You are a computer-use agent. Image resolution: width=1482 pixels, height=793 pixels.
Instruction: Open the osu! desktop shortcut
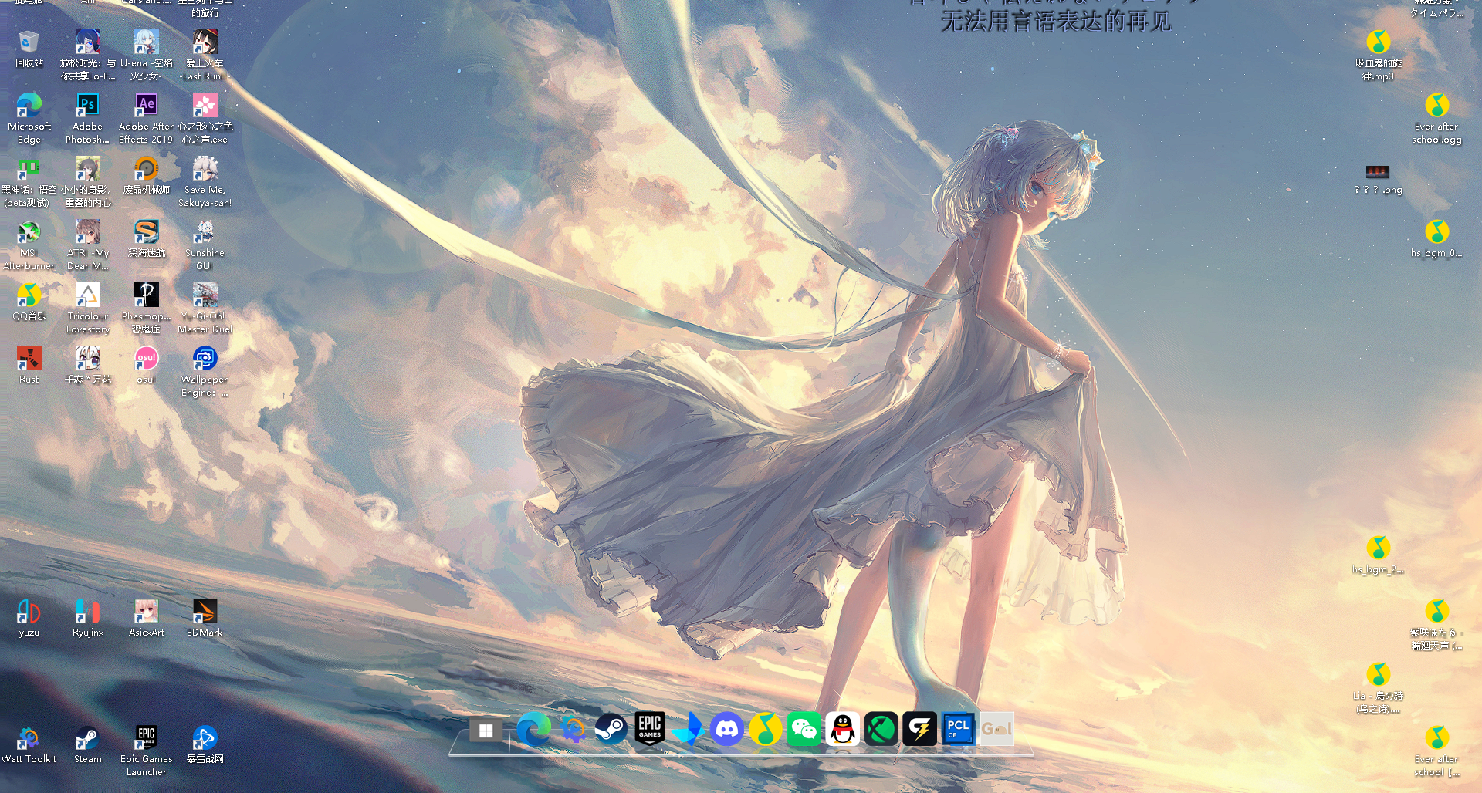point(146,359)
